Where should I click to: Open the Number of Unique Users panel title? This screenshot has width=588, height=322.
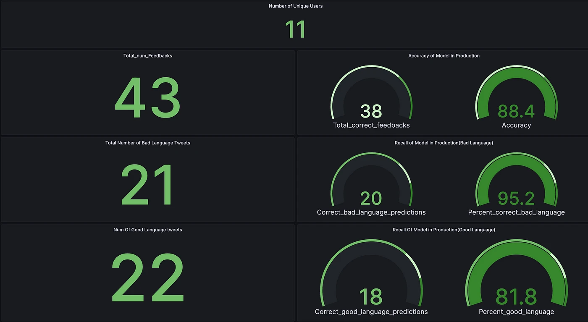295,6
